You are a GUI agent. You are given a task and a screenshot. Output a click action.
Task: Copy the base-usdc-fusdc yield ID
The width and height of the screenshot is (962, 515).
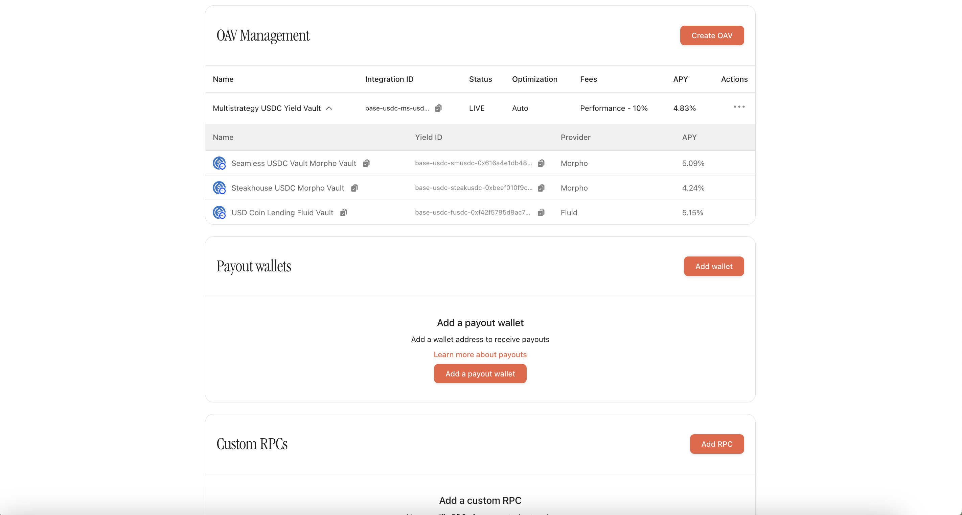(541, 212)
